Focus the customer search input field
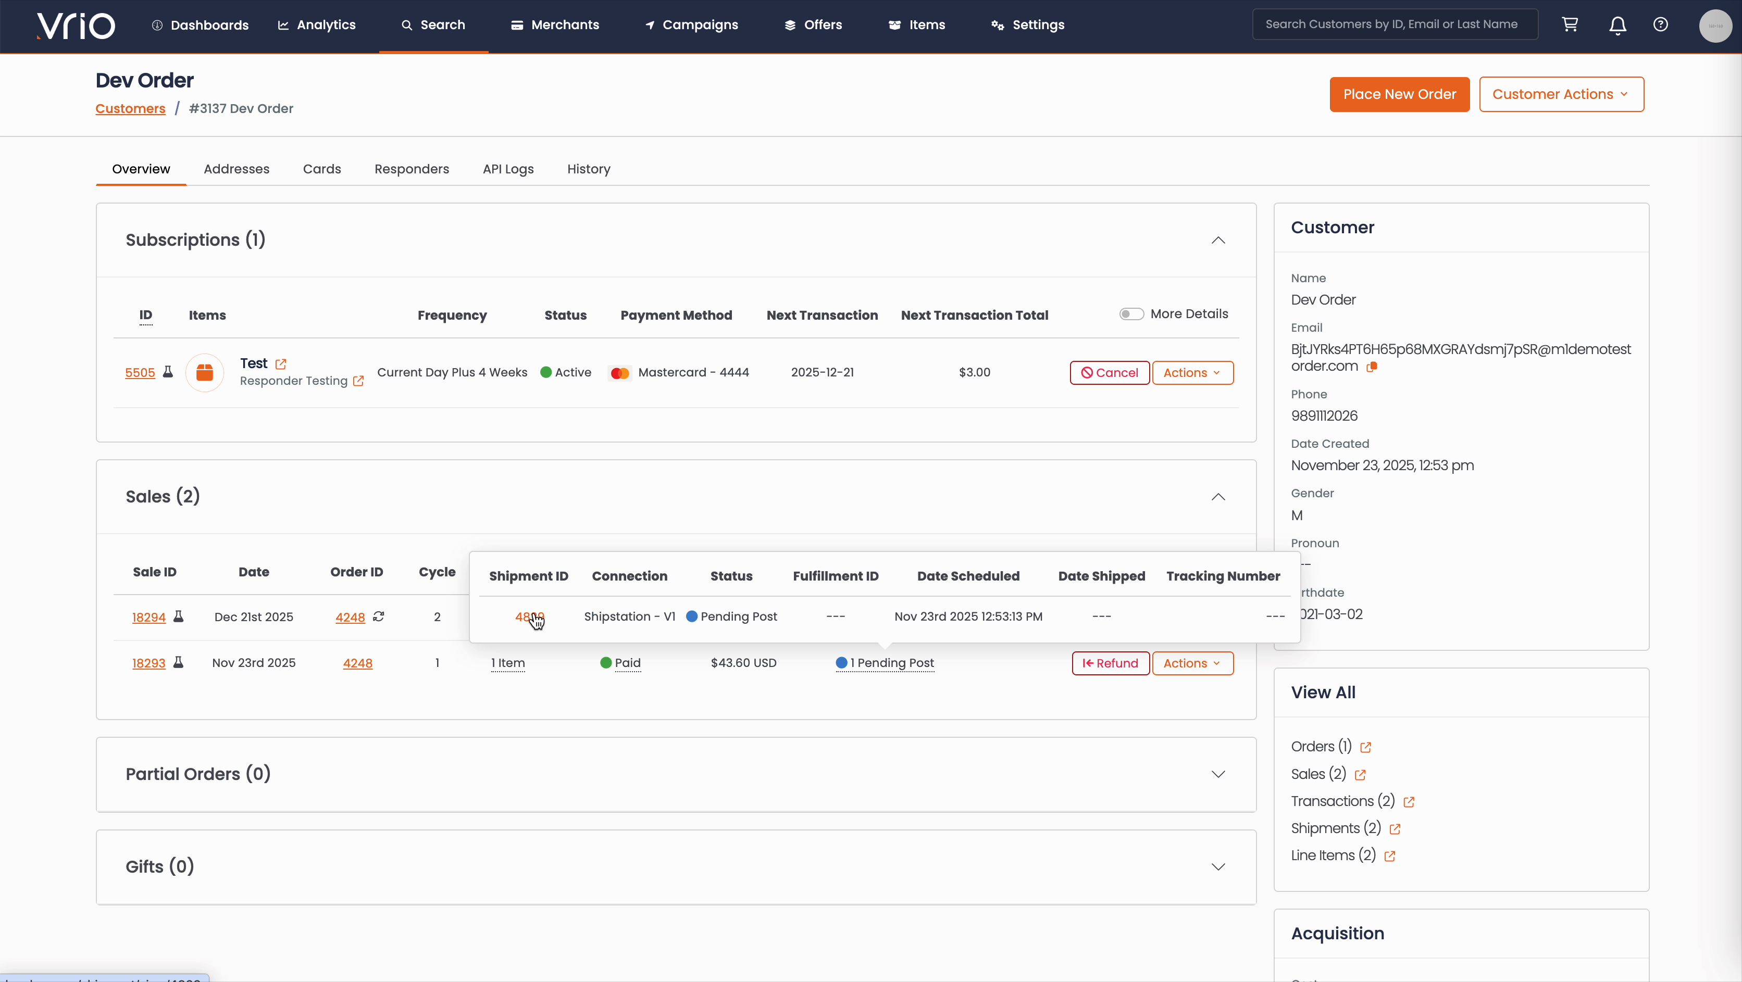This screenshot has width=1742, height=982. (x=1395, y=24)
